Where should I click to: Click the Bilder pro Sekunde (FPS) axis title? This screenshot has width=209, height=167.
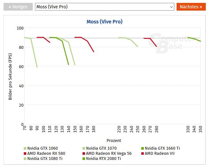(10, 76)
